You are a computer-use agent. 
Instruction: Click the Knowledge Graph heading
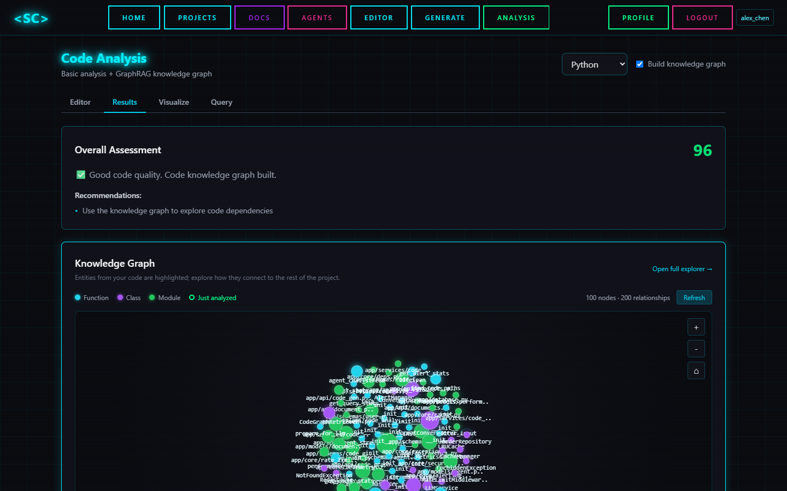tap(115, 264)
